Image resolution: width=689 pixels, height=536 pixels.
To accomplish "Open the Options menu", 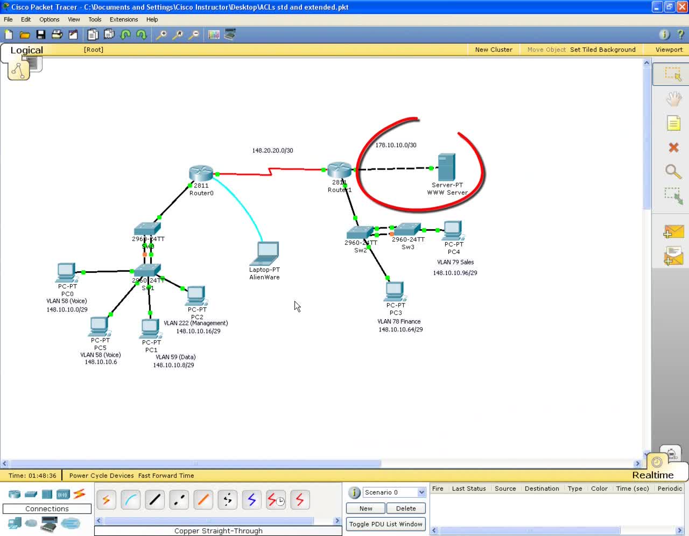I will 49,19.
